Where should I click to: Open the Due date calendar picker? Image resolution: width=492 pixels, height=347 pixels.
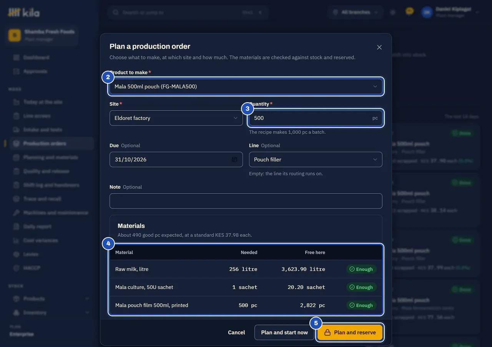pos(234,159)
